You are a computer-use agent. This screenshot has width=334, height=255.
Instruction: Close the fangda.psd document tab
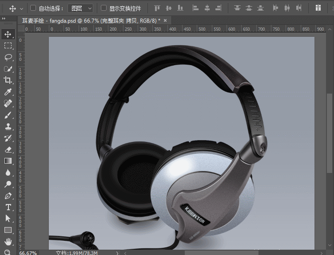(165, 20)
